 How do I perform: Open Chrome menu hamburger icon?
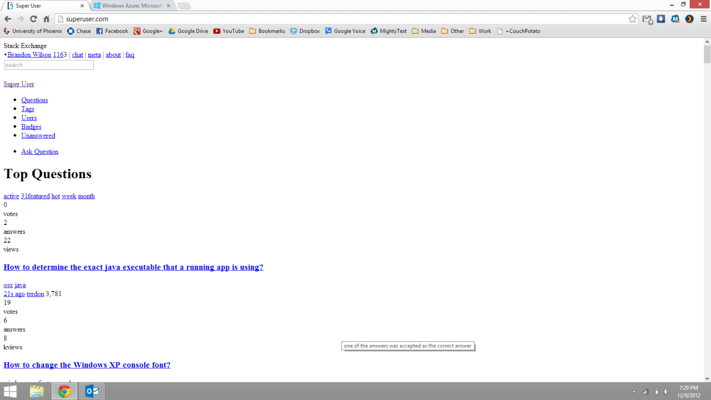(704, 19)
